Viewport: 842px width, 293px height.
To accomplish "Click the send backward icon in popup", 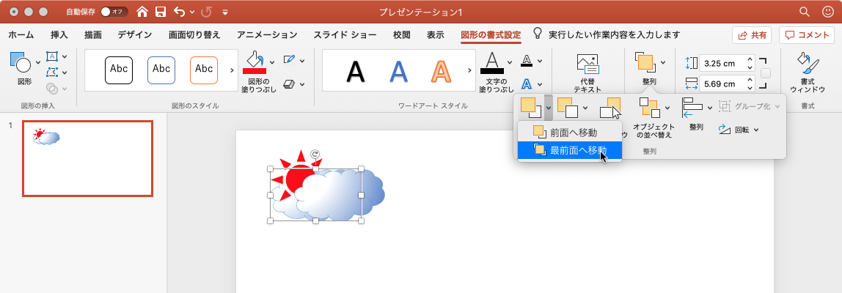I will (x=568, y=108).
